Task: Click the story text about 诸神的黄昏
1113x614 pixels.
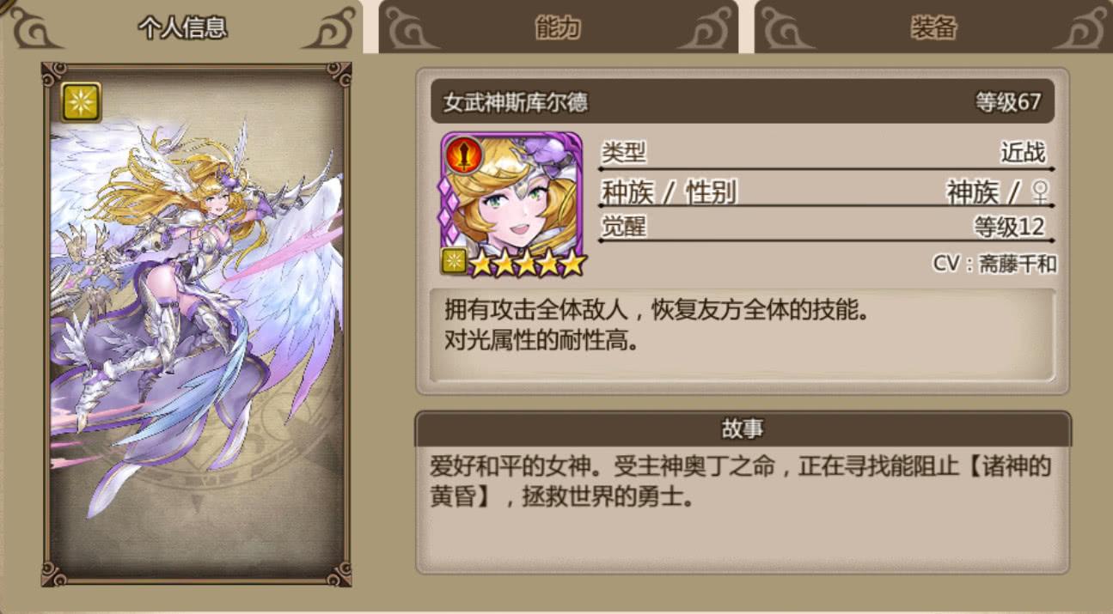Action: [x=741, y=482]
